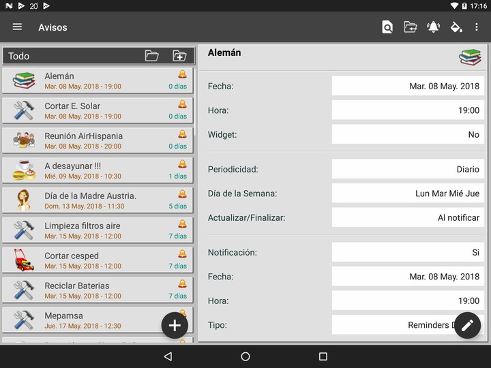Open the A desayunar !!! reminder title

73,166
